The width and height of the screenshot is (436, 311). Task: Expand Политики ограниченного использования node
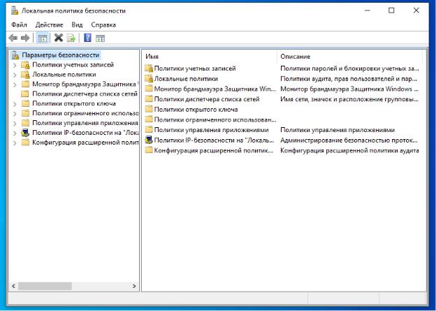pos(15,113)
